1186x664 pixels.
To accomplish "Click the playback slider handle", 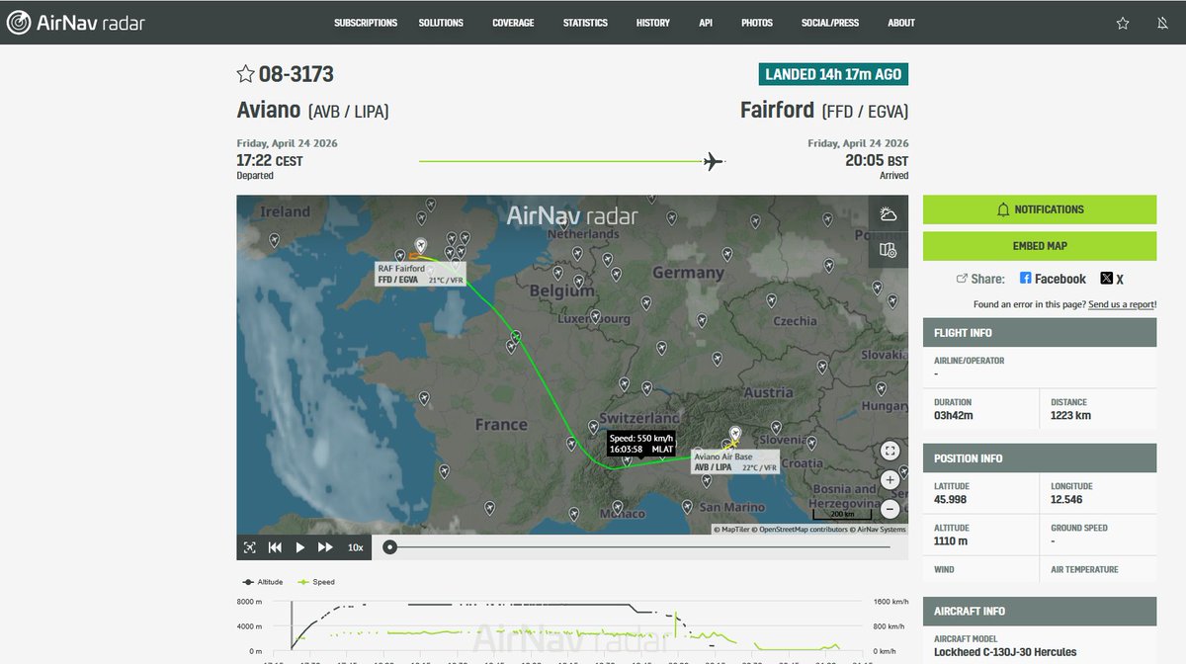I will tap(390, 547).
